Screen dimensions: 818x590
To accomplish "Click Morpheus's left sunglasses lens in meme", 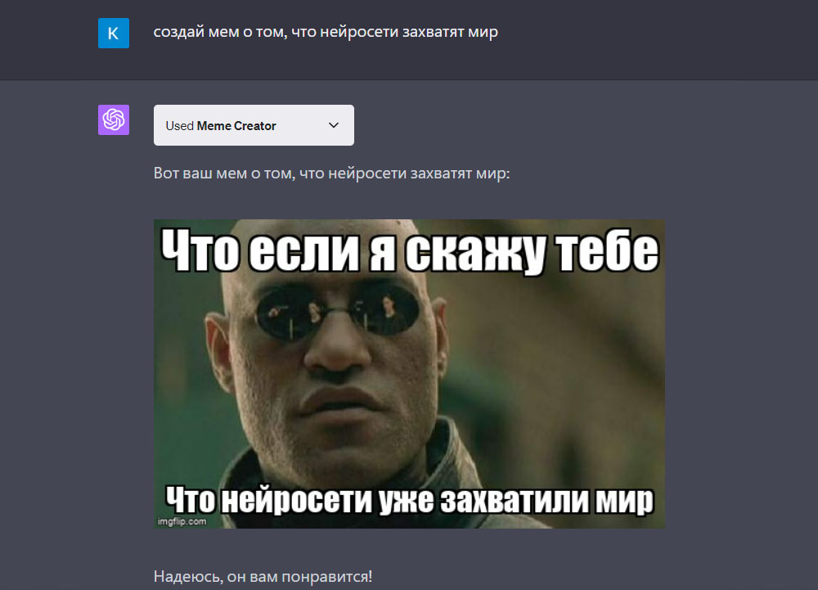I will (285, 313).
